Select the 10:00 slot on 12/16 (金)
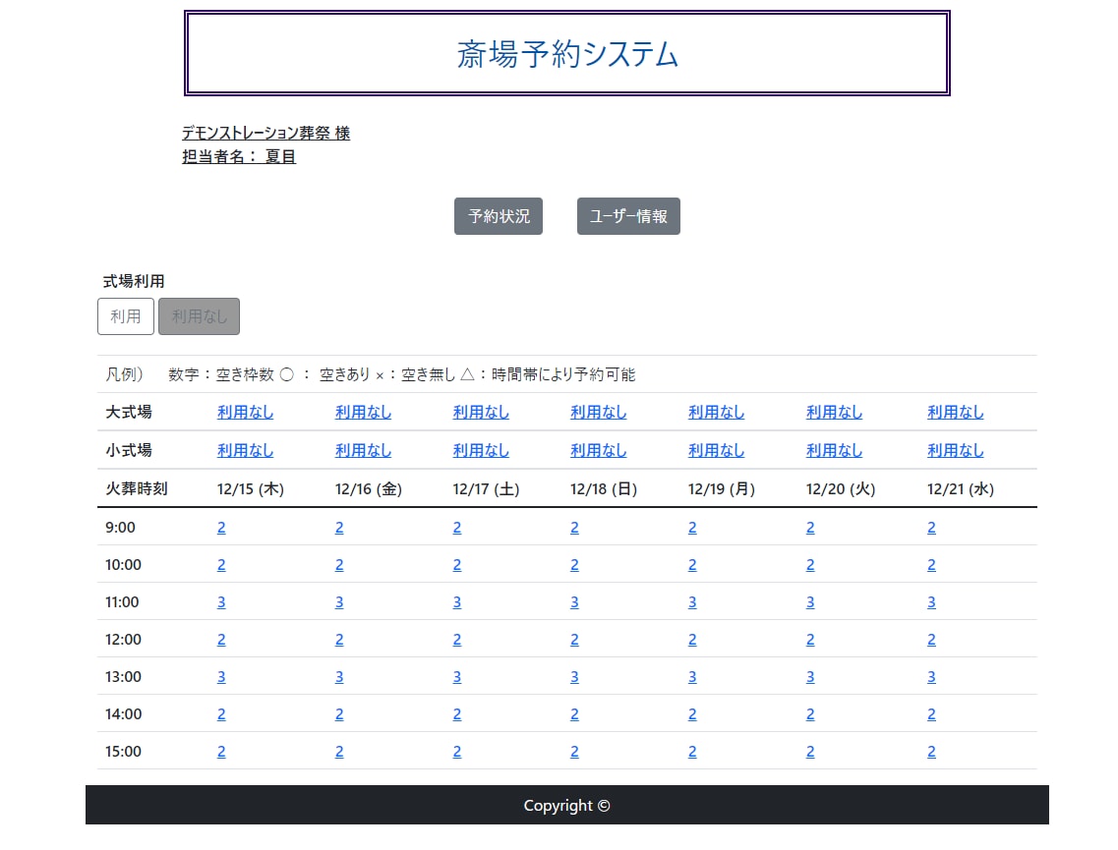Image resolution: width=1118 pixels, height=850 pixels. pos(339,565)
